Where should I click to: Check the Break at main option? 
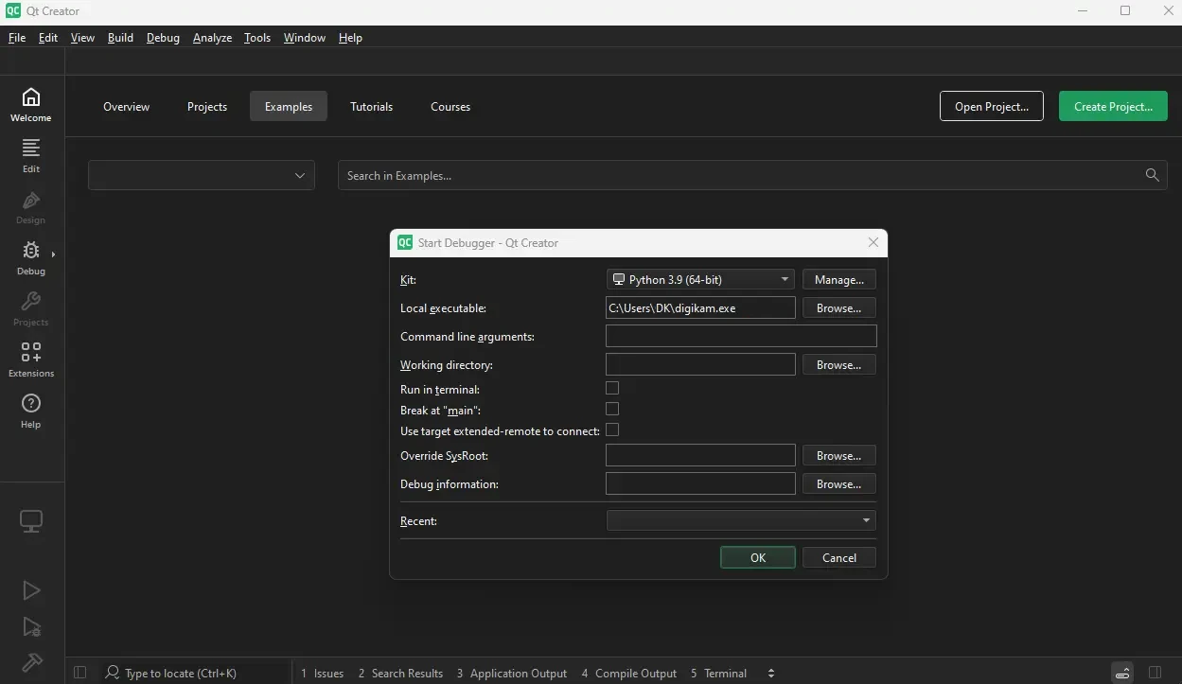pos(612,408)
